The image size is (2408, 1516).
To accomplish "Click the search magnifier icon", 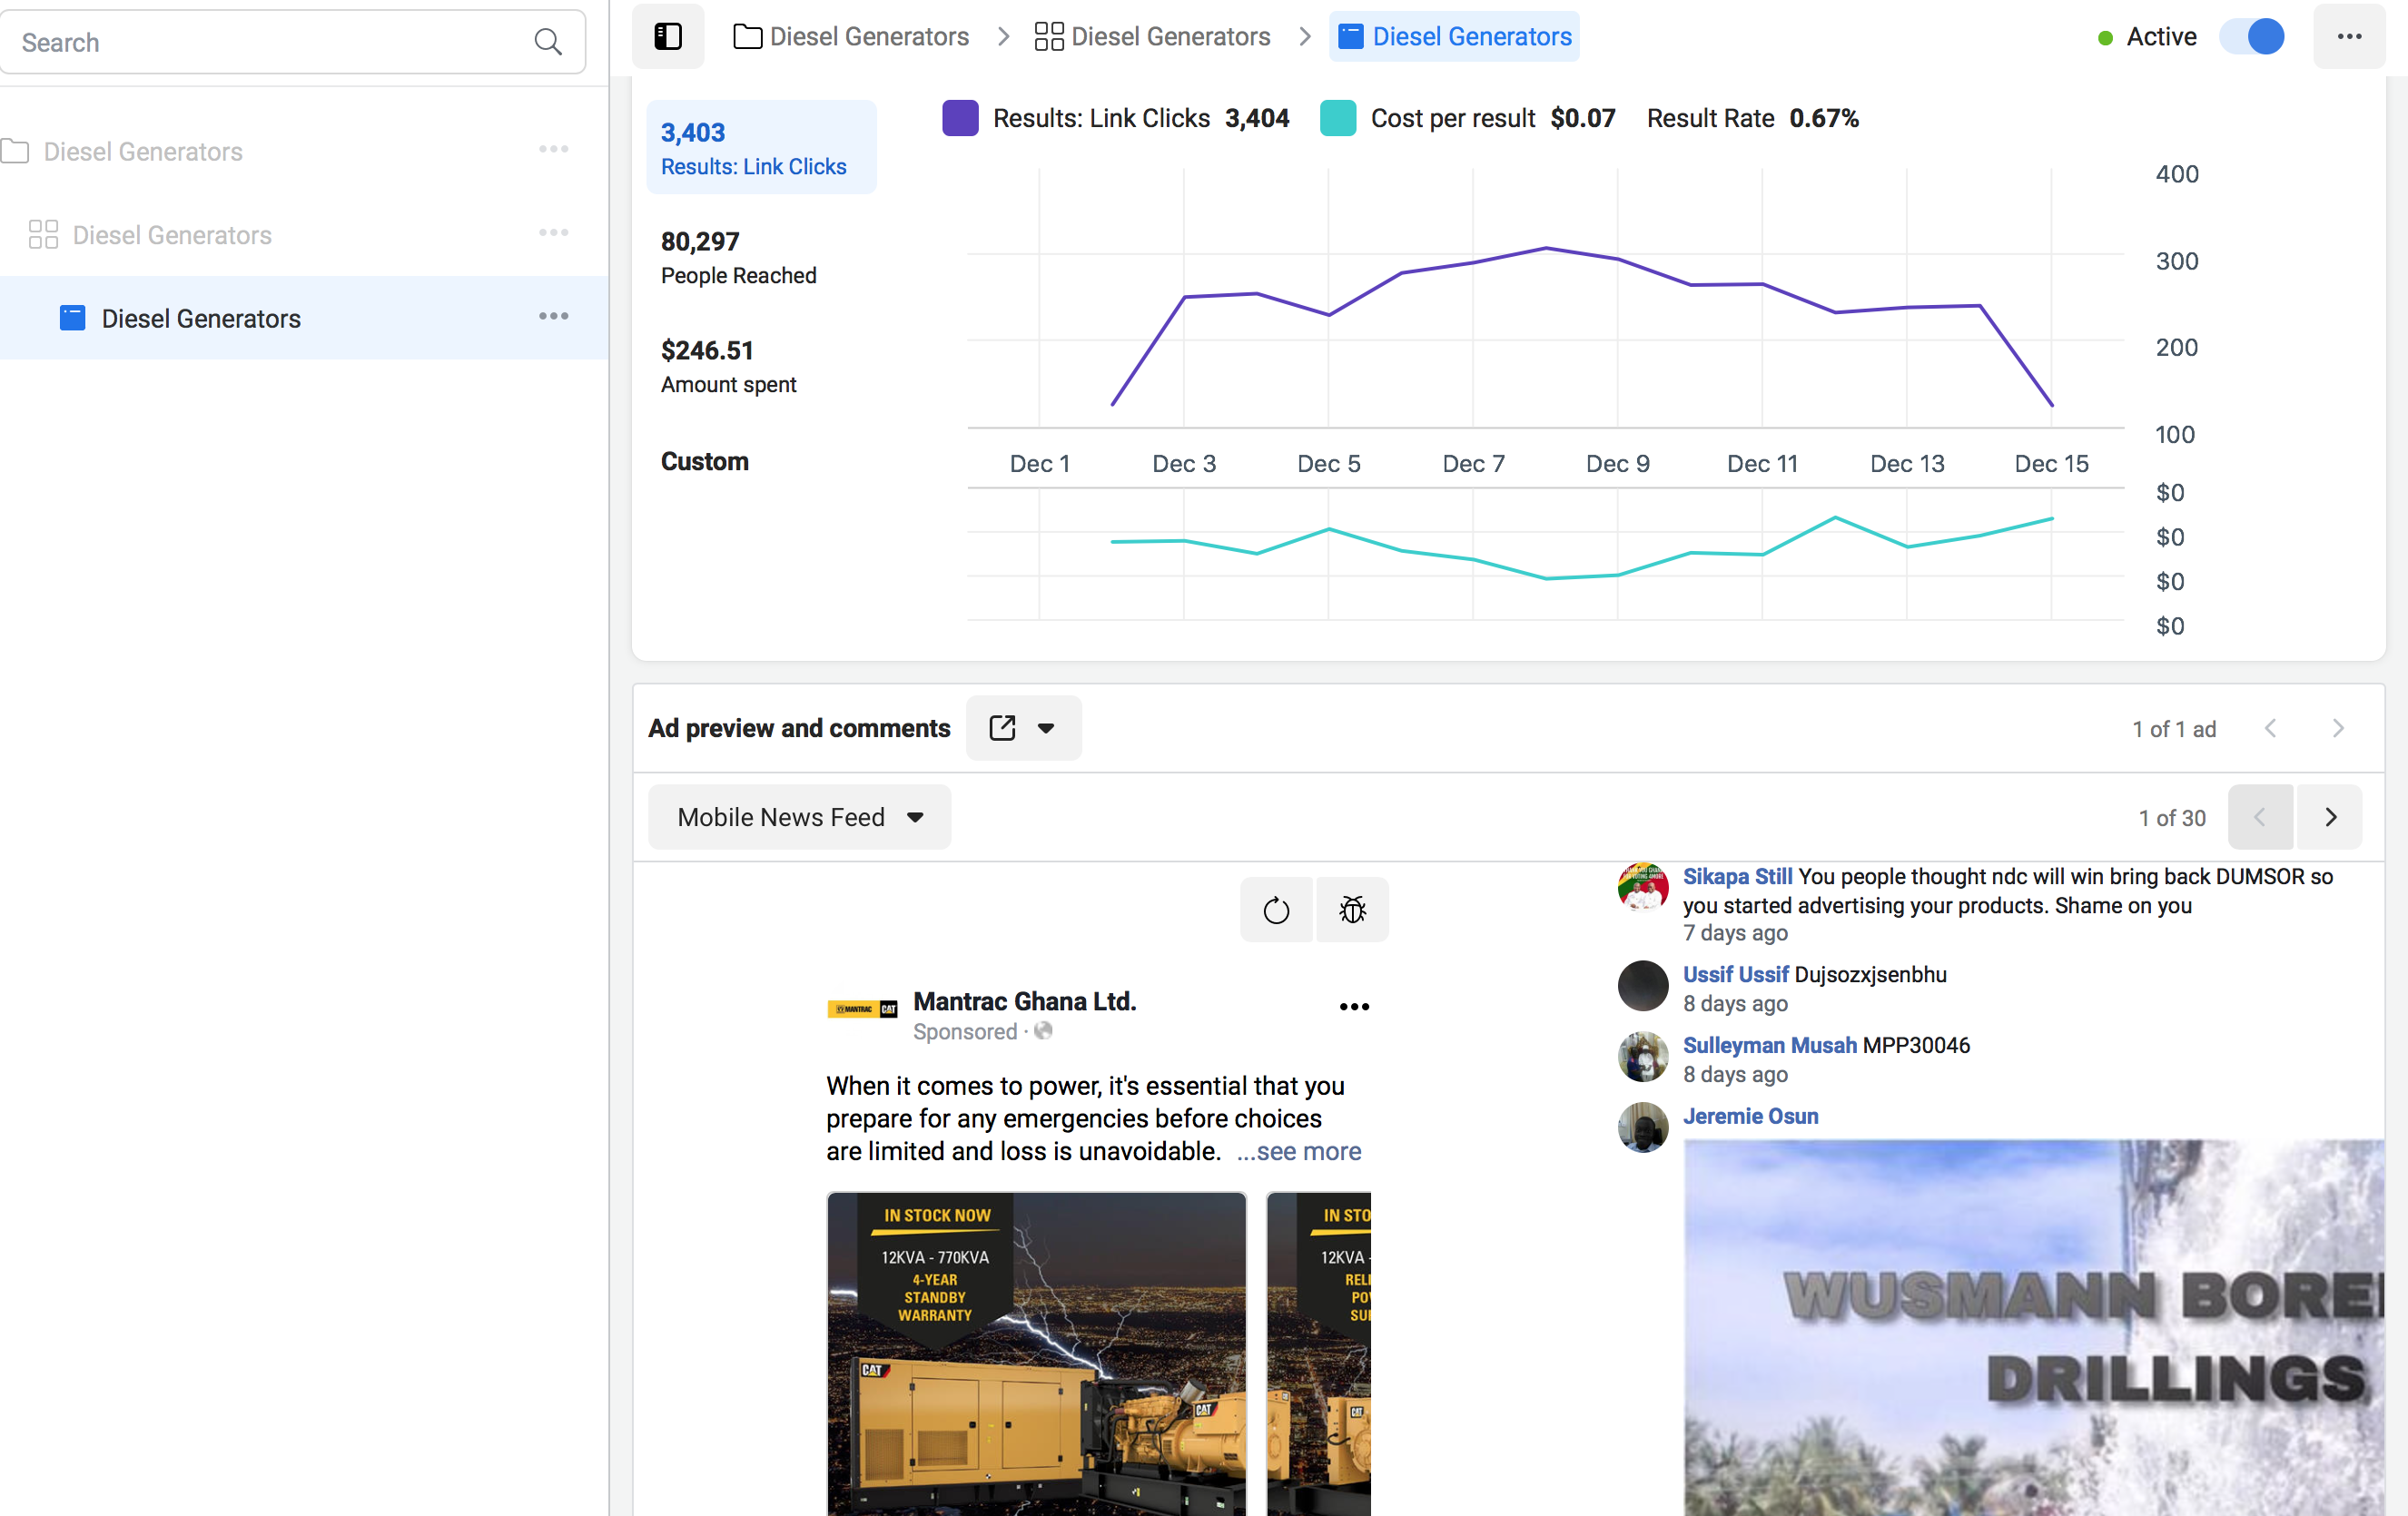I will click(547, 42).
